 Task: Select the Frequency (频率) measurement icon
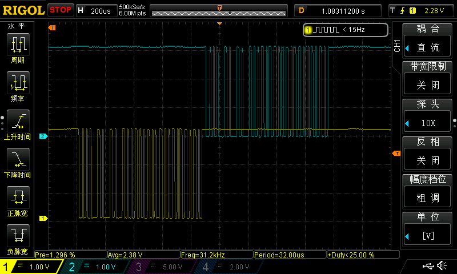(18, 83)
